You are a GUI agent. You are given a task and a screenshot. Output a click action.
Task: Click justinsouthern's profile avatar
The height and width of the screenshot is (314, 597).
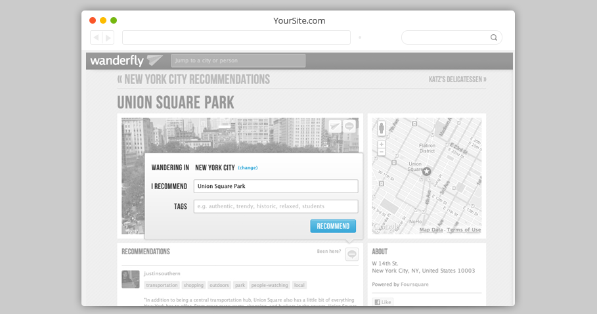130,279
